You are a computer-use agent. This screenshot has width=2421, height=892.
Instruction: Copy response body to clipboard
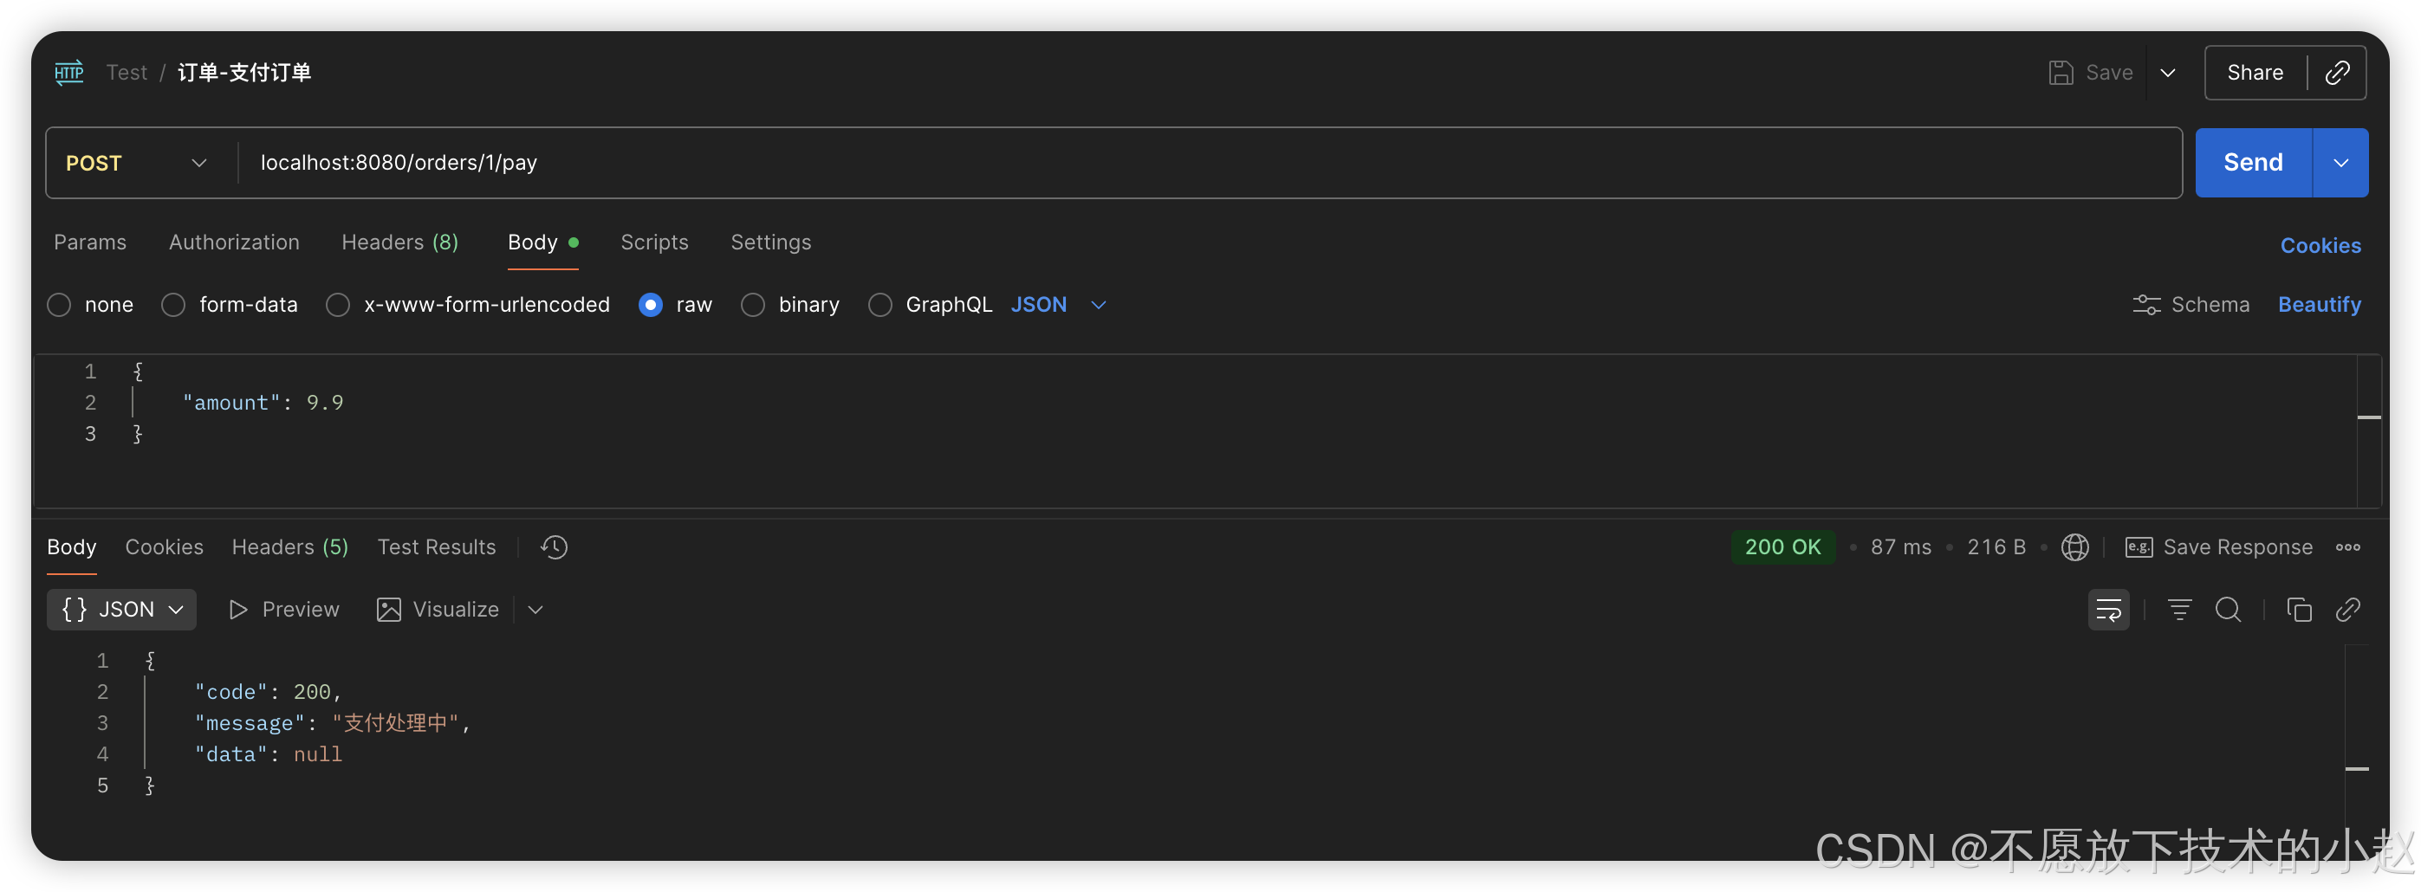(x=2299, y=610)
